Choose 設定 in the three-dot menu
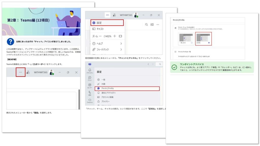Screen dimensions: 260x146 click(107, 23)
